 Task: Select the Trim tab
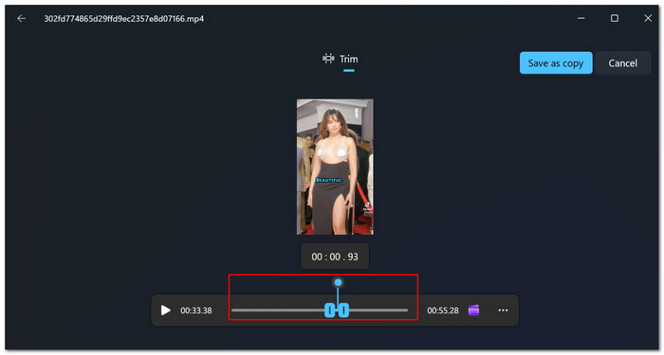pos(340,59)
